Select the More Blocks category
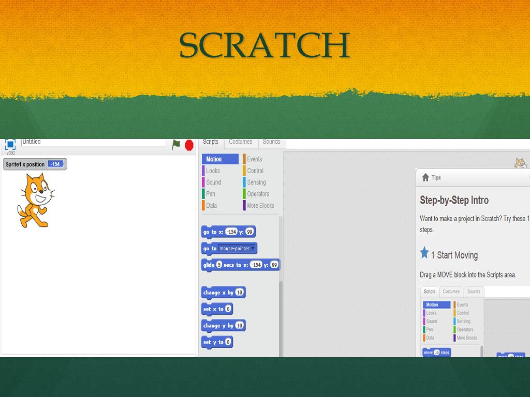Screen dimensions: 530x397 pyautogui.click(x=260, y=205)
